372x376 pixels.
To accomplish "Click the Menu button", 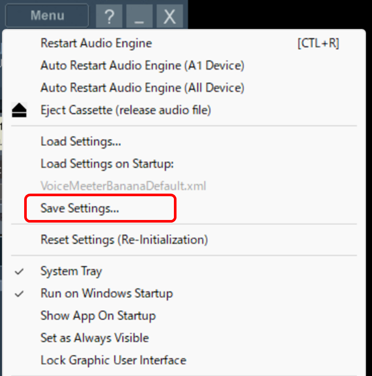I will [47, 16].
